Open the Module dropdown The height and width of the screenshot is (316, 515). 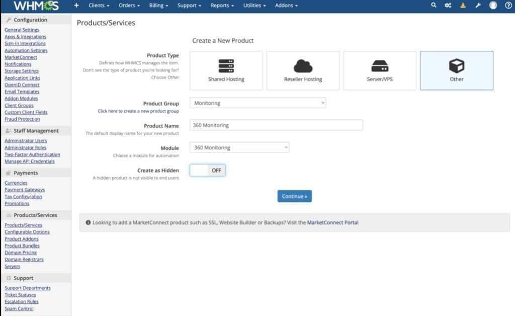(x=239, y=147)
